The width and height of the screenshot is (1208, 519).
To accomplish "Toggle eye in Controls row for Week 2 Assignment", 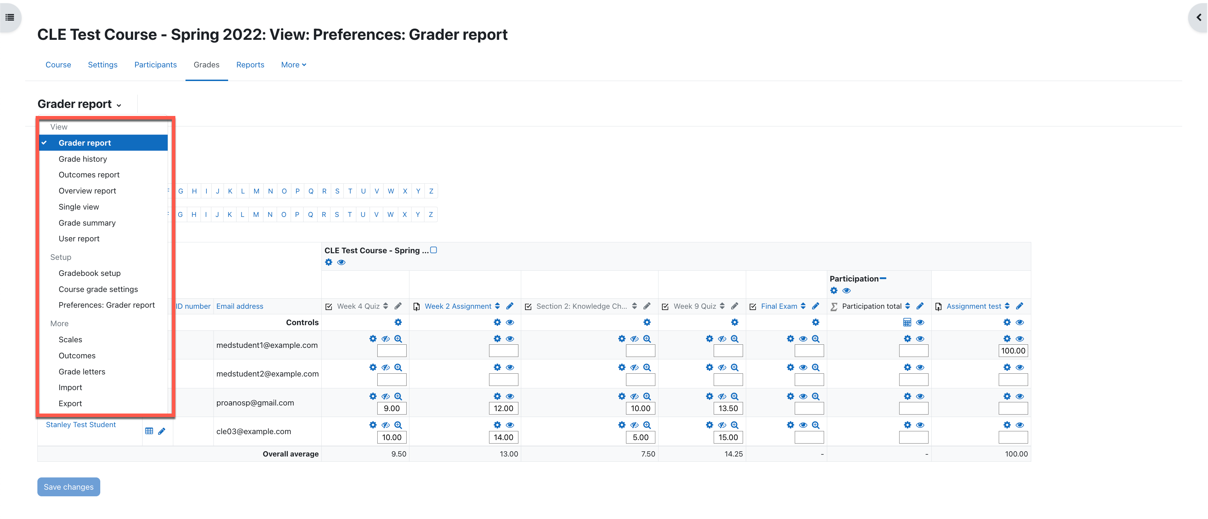I will point(510,323).
